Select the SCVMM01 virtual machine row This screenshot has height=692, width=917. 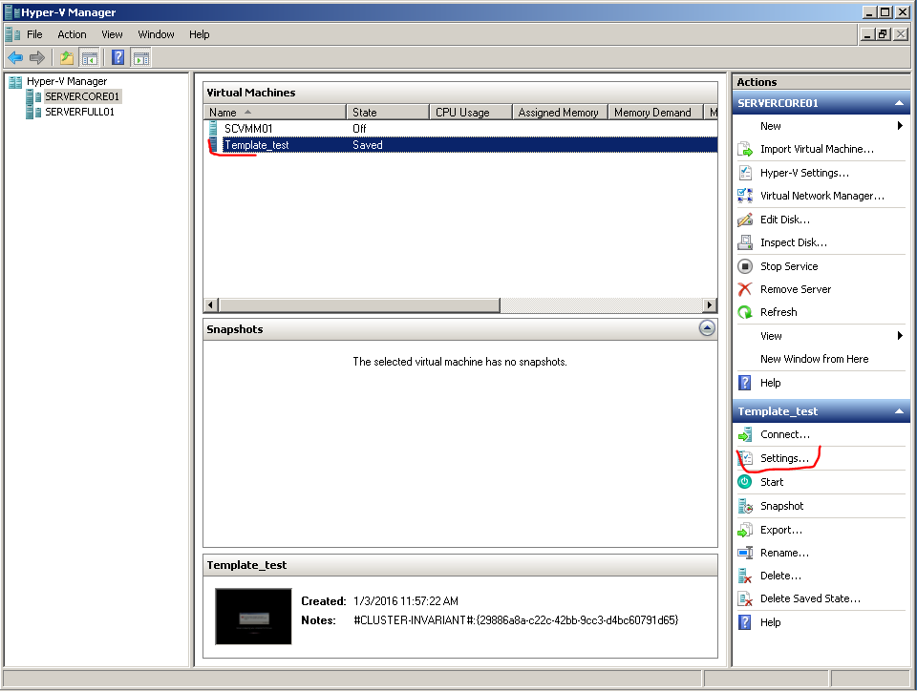point(460,129)
